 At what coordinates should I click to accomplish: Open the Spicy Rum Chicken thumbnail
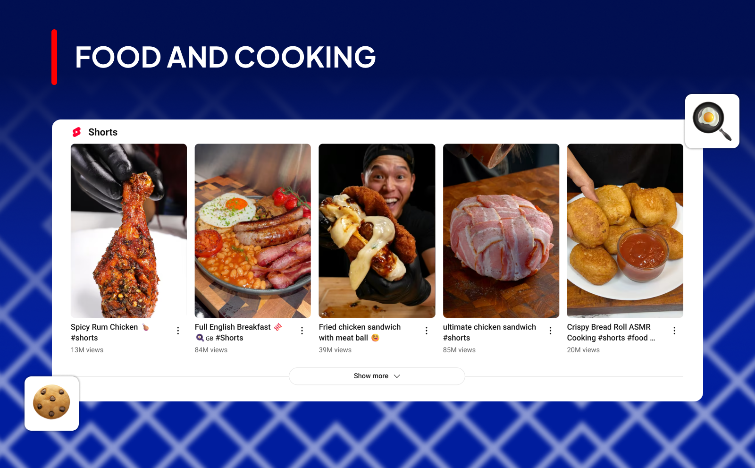click(x=129, y=230)
